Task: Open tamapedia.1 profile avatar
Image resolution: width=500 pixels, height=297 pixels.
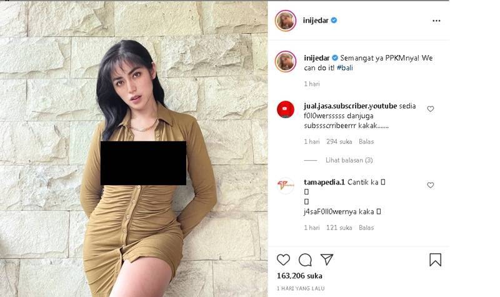Action: click(x=286, y=186)
